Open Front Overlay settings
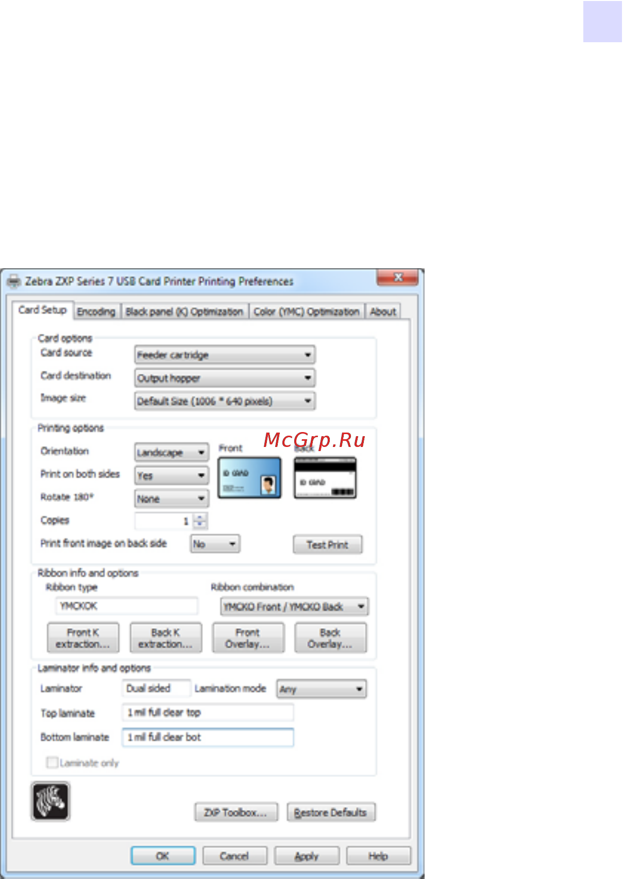The width and height of the screenshot is (623, 879). [248, 638]
